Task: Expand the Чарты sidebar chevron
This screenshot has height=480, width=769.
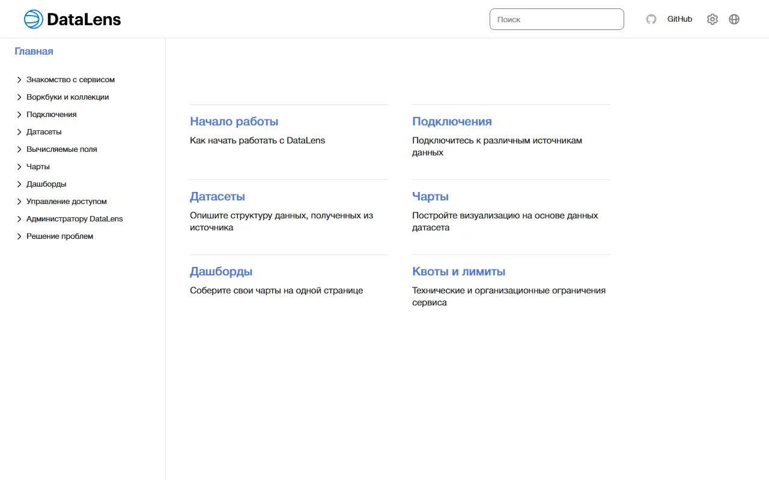Action: pos(19,167)
